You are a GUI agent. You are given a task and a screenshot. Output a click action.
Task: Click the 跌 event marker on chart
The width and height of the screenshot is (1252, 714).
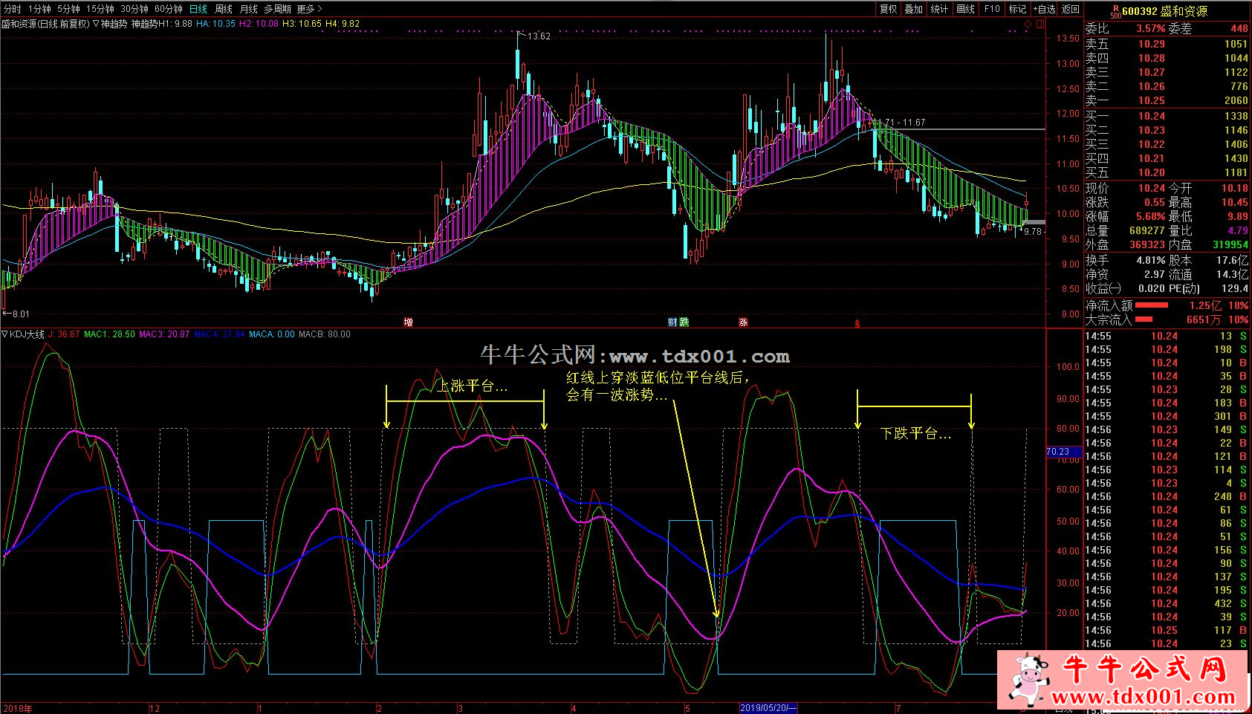click(x=684, y=322)
